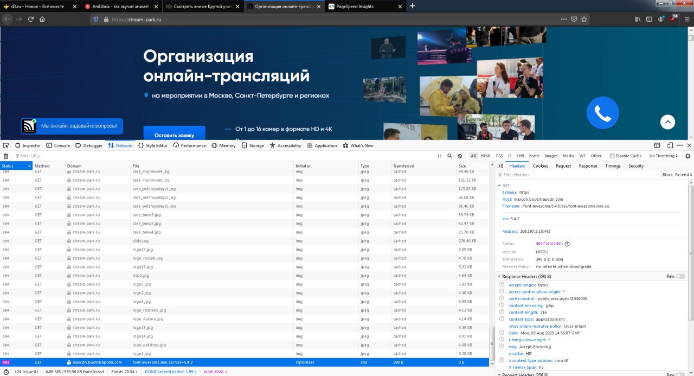
Task: Open the 'Мы онлайн, задавайте вопросы!' chat widget
Action: tap(72, 126)
